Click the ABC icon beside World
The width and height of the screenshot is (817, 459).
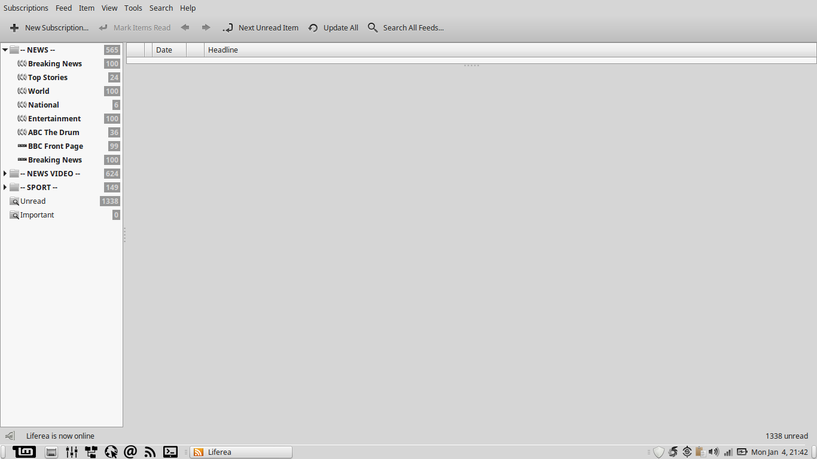click(x=22, y=91)
